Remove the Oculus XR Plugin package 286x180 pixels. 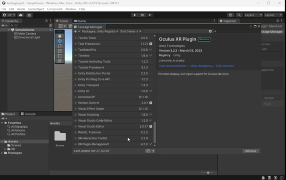pos(251,151)
